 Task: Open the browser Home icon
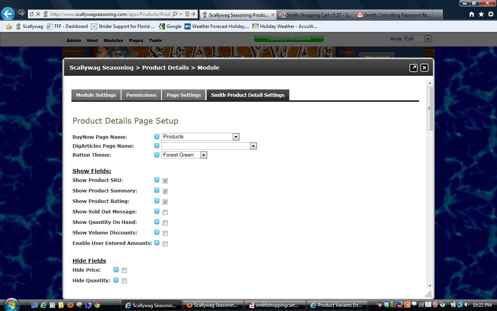pos(471,14)
